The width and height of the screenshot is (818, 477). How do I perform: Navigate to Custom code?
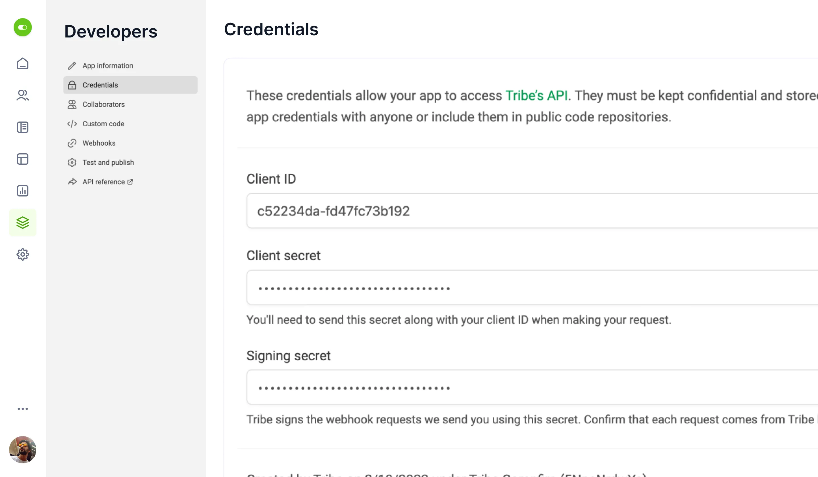pyautogui.click(x=103, y=124)
